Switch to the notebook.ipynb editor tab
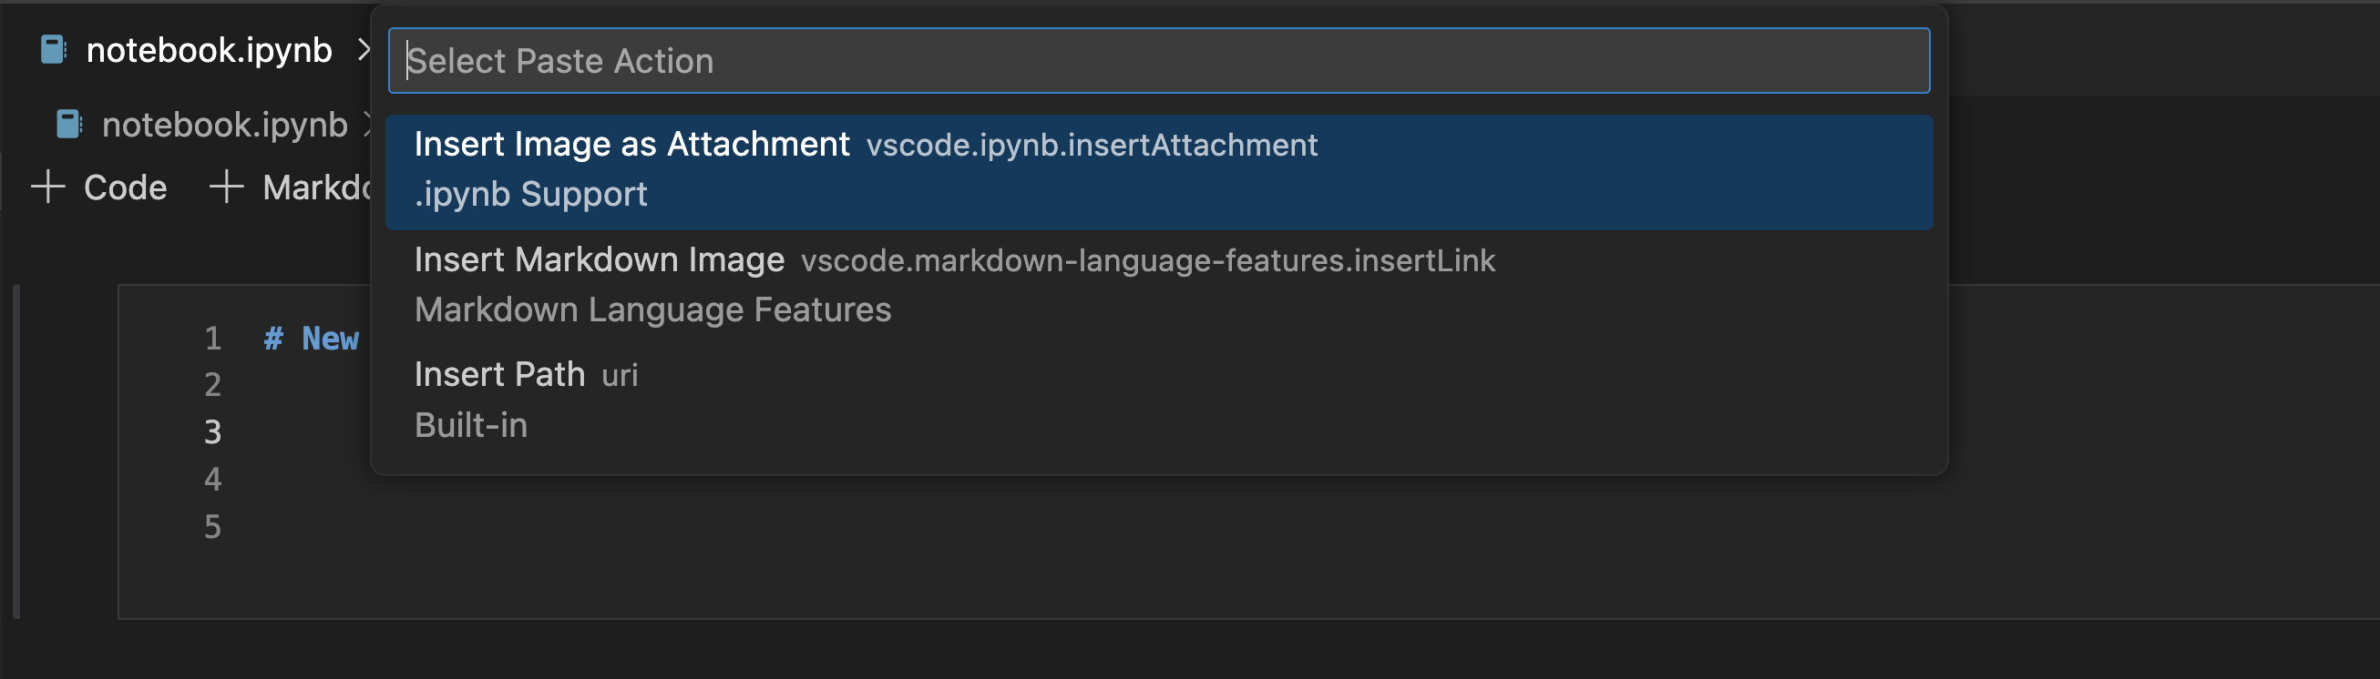 point(210,51)
